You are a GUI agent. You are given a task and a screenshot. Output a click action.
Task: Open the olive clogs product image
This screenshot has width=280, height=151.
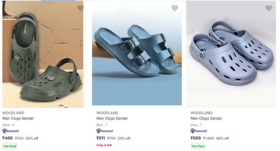pyautogui.click(x=43, y=56)
